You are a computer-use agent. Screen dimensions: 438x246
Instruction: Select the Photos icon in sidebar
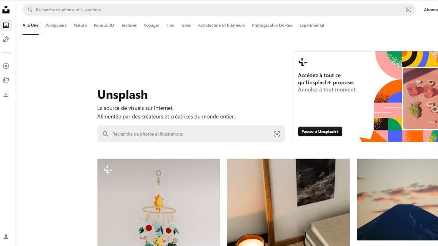click(x=6, y=25)
